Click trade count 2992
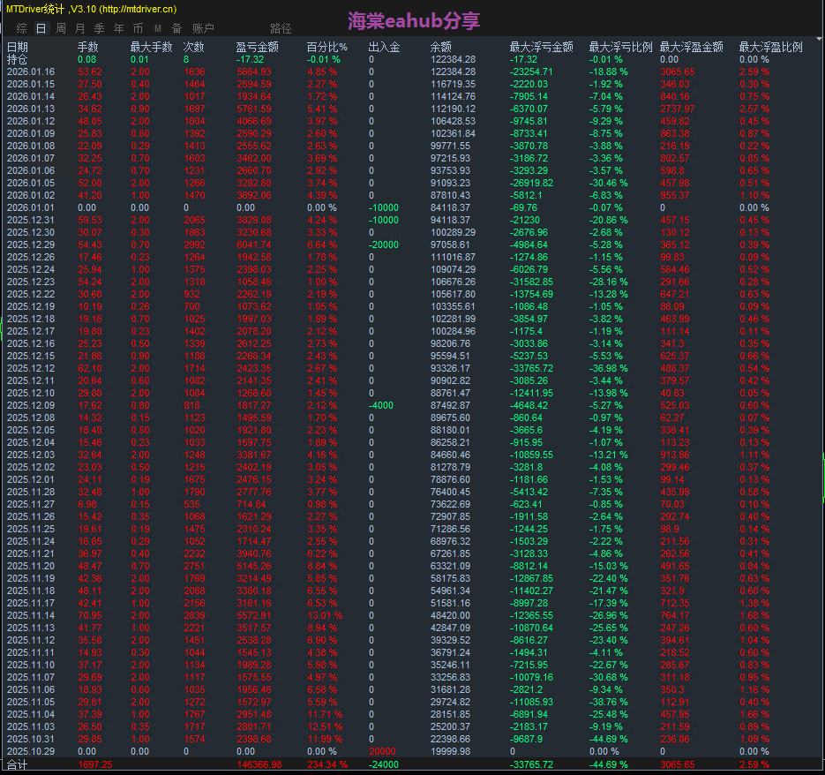 (x=195, y=245)
